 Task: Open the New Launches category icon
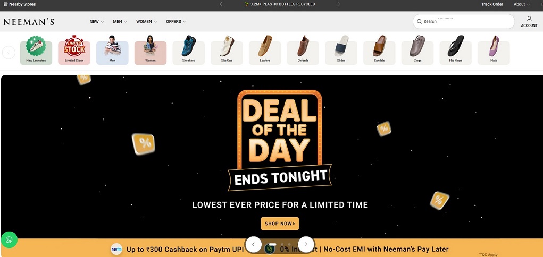tap(36, 50)
